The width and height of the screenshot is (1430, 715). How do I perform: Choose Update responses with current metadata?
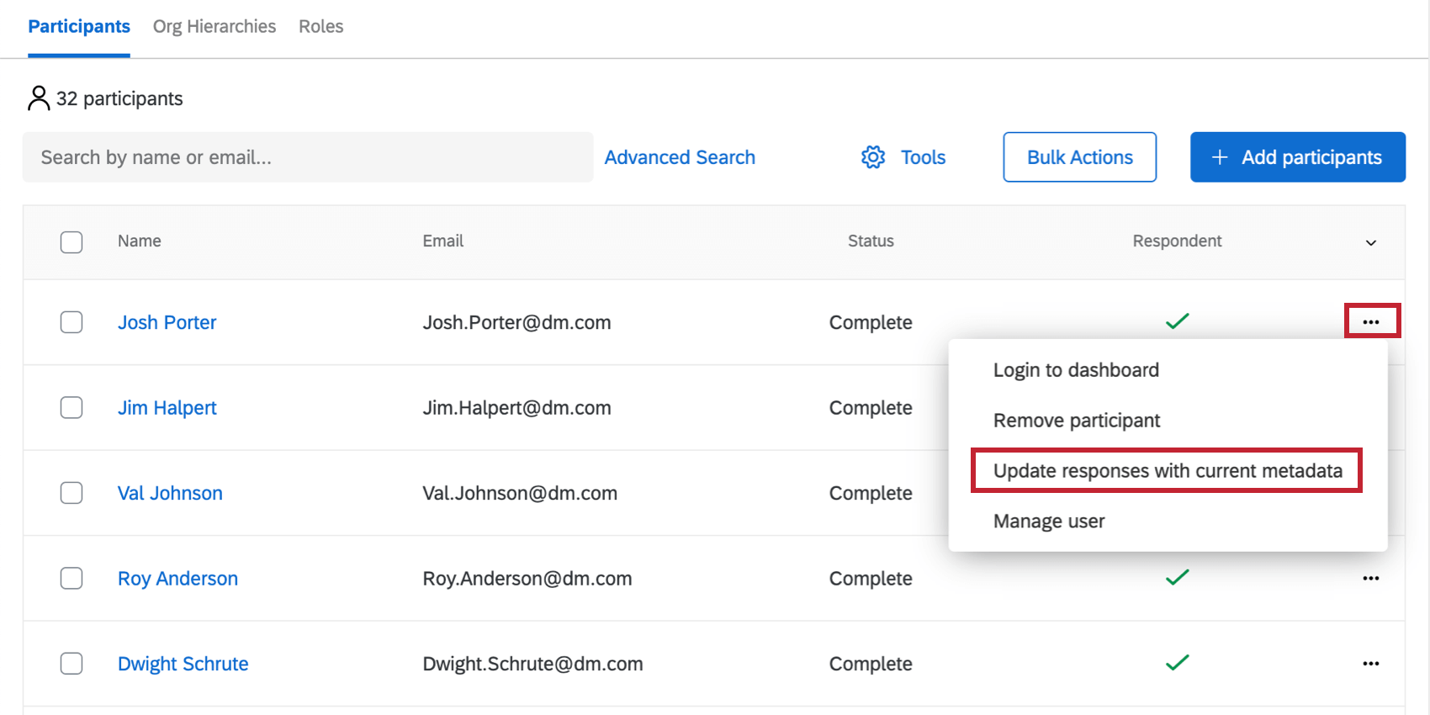(1167, 471)
